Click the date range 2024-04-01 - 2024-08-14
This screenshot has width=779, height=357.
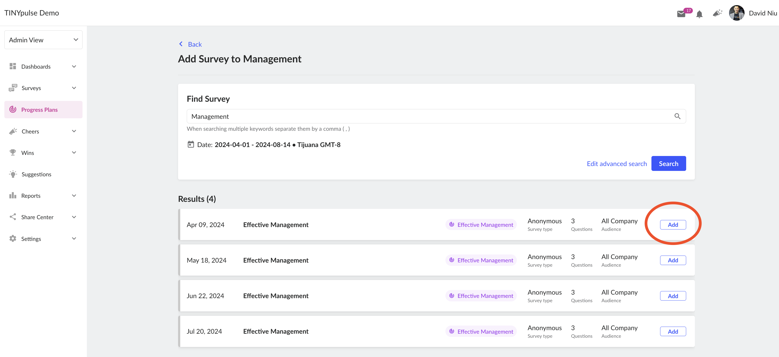(x=252, y=145)
